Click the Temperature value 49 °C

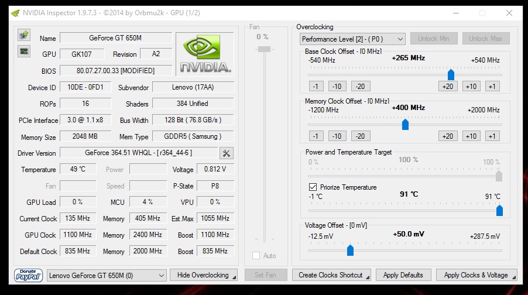[78, 169]
